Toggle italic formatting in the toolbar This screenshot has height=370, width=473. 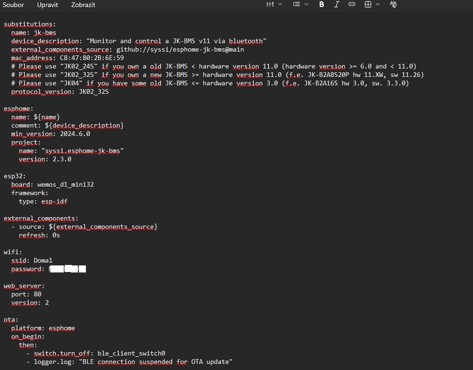[336, 4]
